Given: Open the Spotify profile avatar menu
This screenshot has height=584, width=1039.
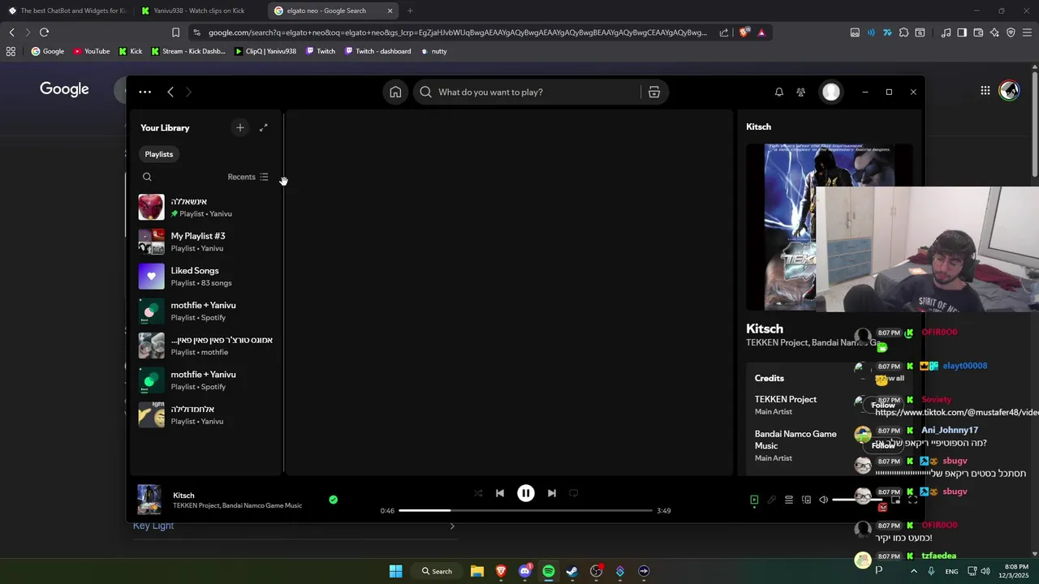Looking at the screenshot, I should point(831,92).
